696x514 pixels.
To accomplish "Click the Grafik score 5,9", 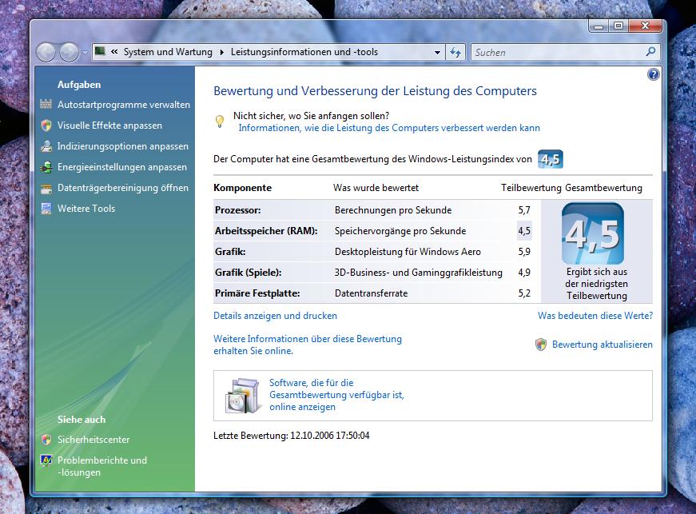I will click(524, 252).
